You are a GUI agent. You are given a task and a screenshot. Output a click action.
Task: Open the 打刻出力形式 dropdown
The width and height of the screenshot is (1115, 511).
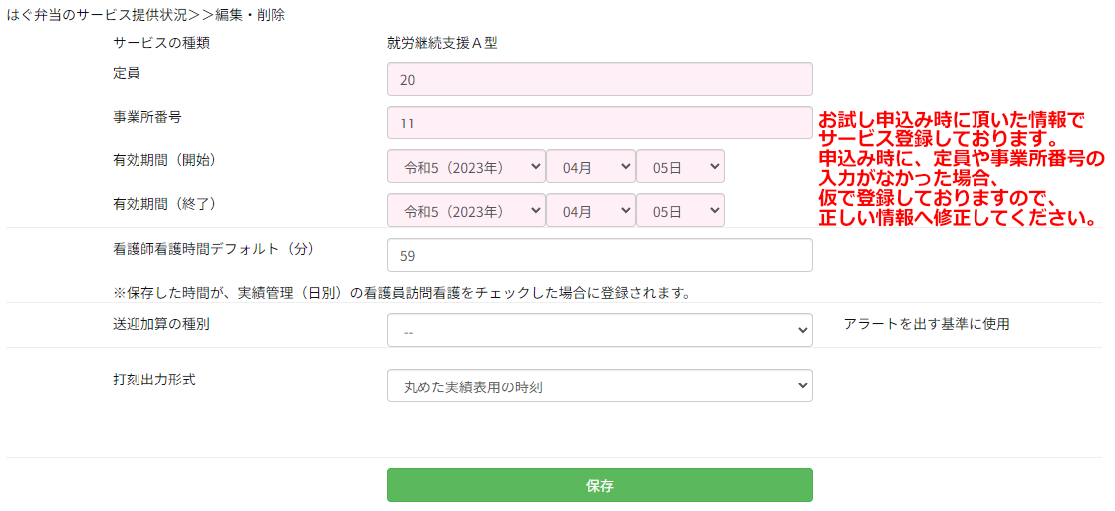599,385
